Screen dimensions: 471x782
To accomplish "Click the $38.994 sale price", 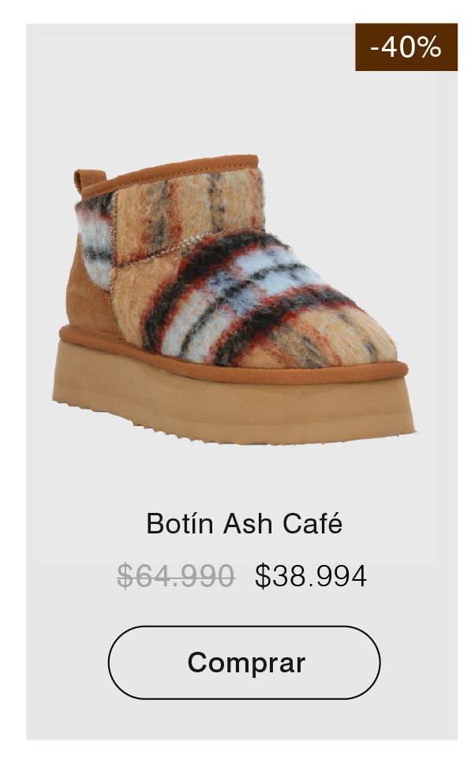I will (311, 576).
